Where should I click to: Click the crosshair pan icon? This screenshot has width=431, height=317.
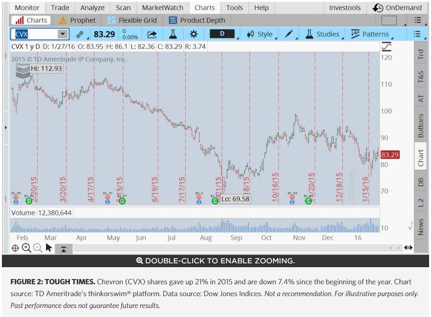(x=15, y=248)
